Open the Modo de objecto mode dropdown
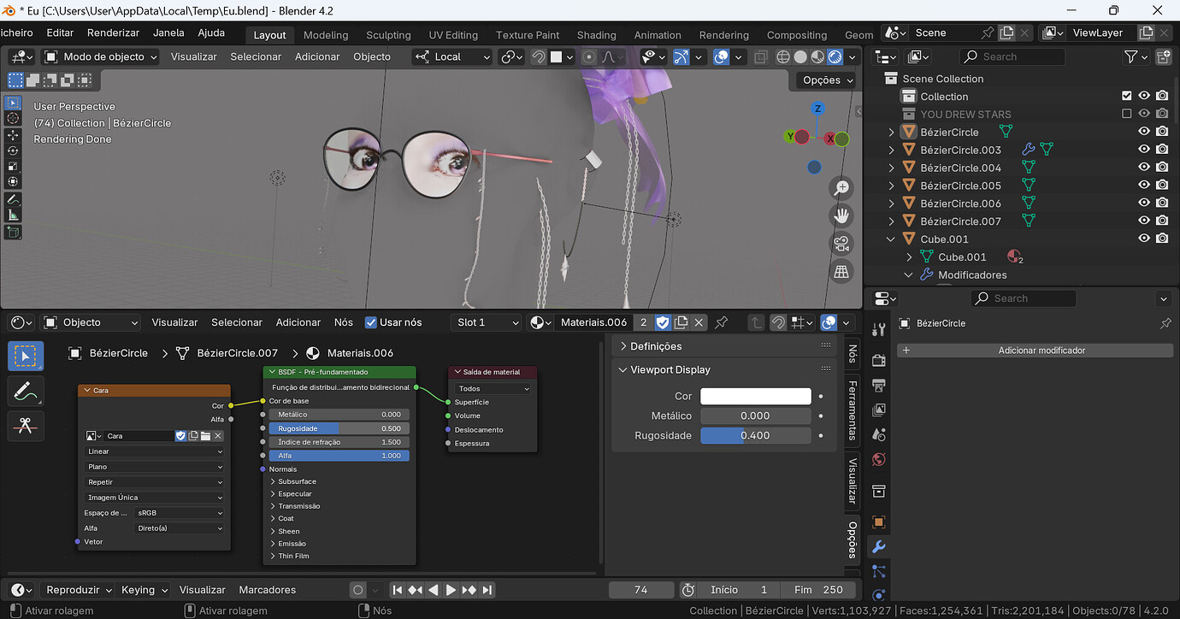1180x619 pixels. [x=101, y=57]
